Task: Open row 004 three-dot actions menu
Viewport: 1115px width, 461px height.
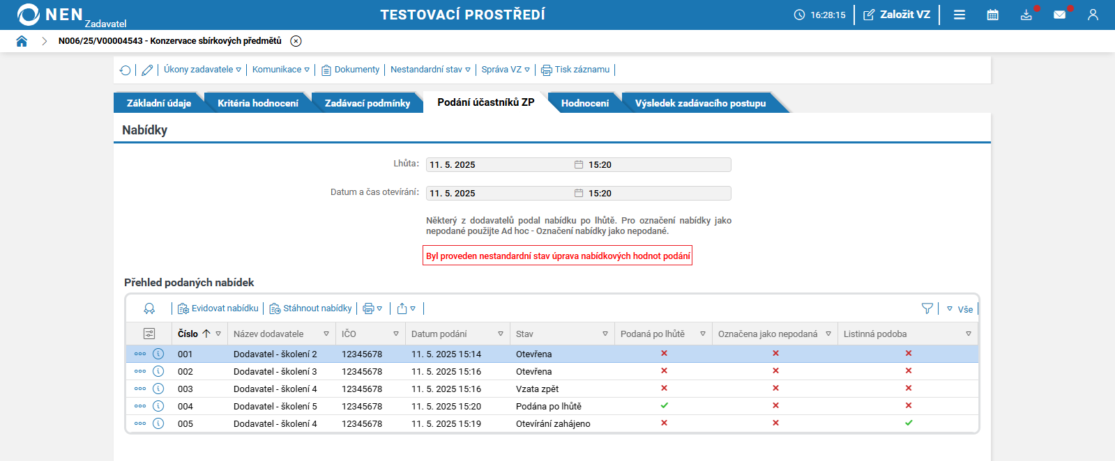Action: click(x=140, y=406)
